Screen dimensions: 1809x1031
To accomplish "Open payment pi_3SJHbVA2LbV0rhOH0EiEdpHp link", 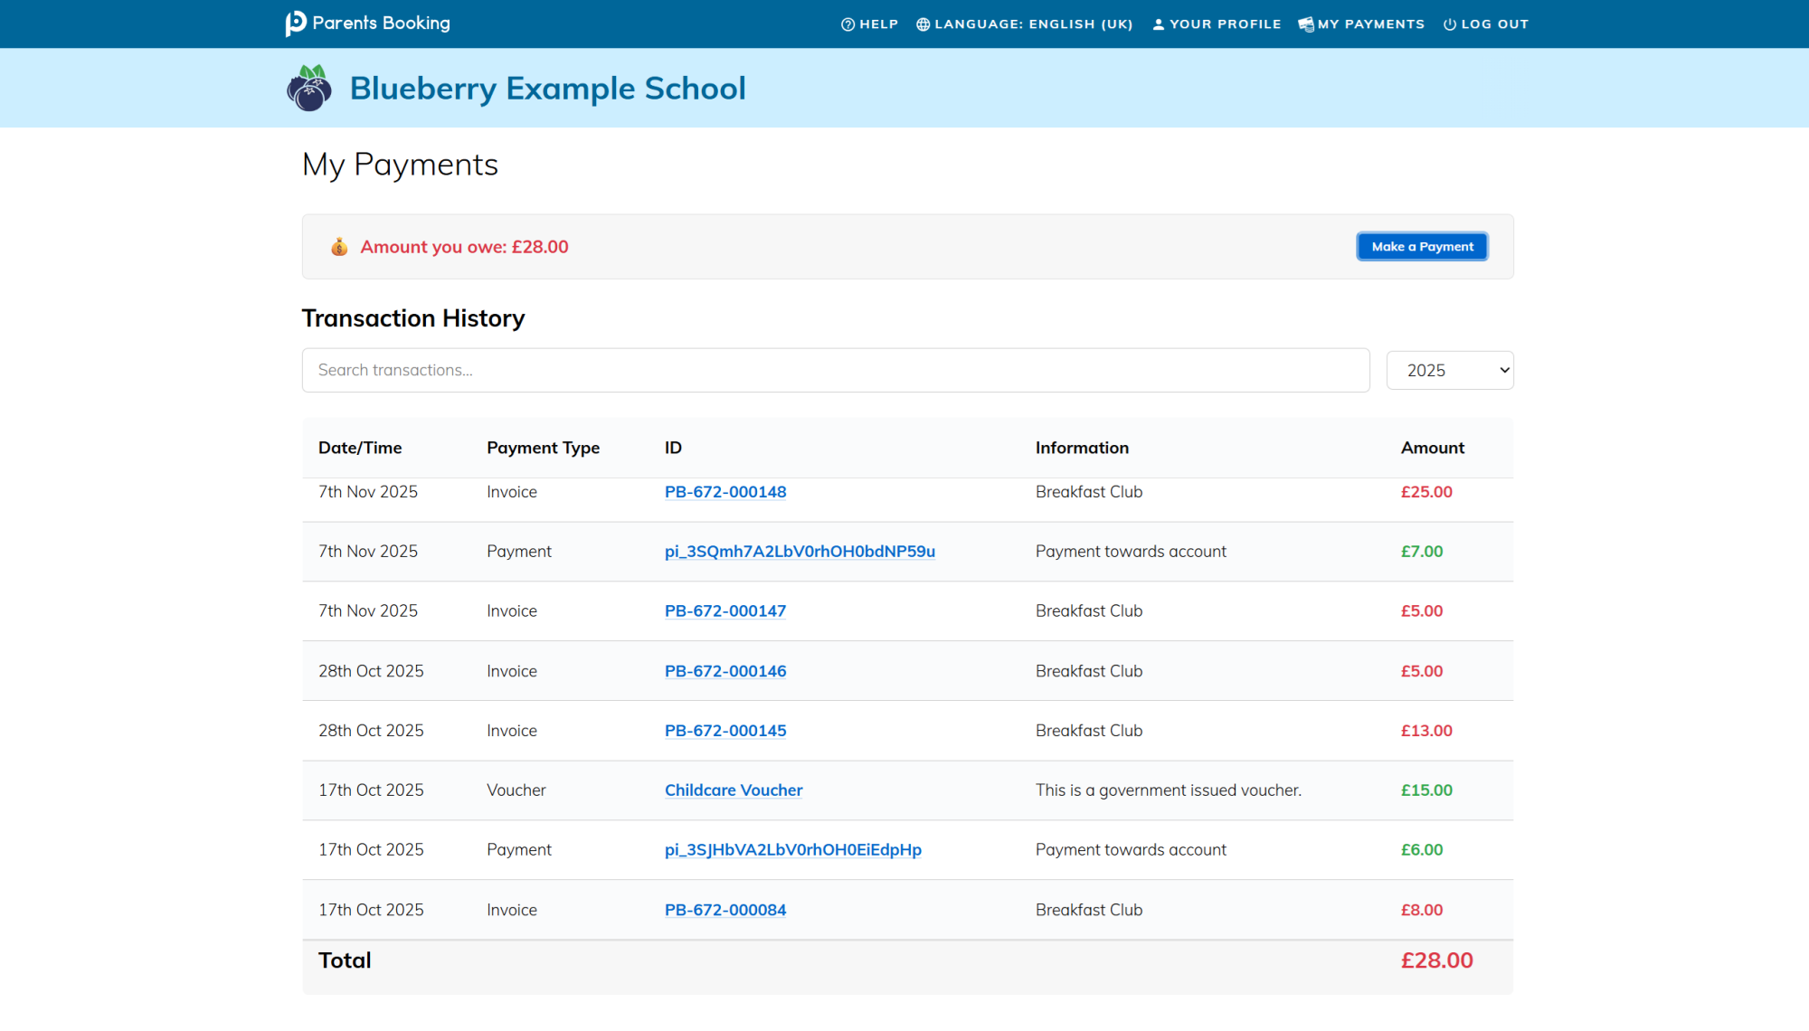I will [792, 850].
